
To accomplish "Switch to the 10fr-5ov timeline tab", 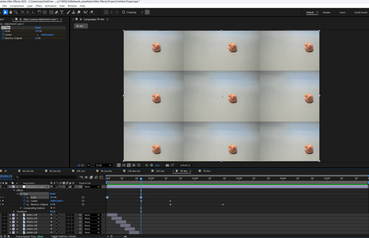I will (x=160, y=171).
